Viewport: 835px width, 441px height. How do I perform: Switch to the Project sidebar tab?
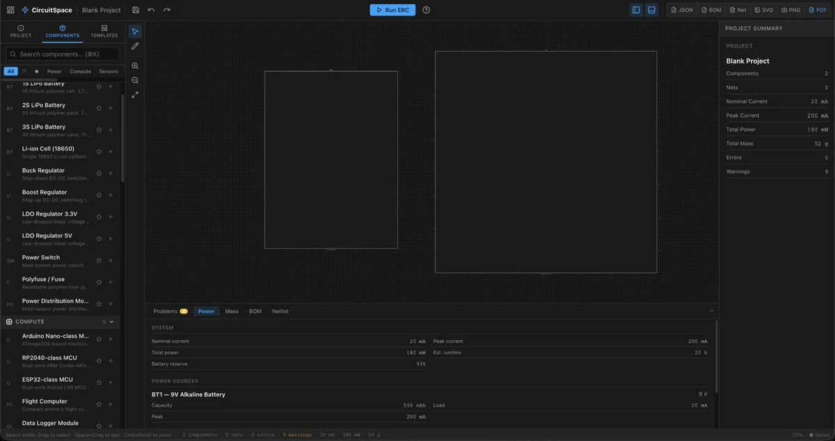tap(20, 31)
